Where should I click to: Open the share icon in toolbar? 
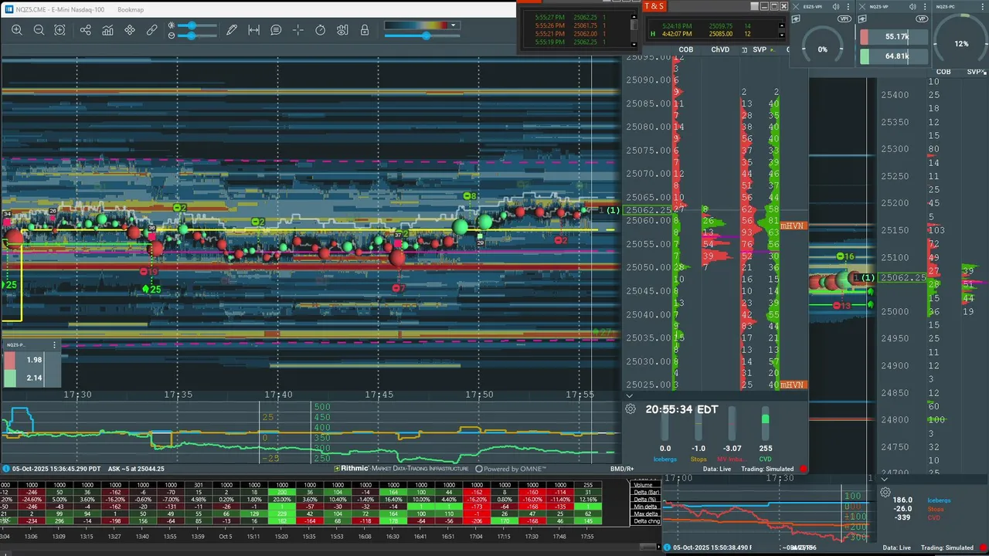click(x=86, y=30)
